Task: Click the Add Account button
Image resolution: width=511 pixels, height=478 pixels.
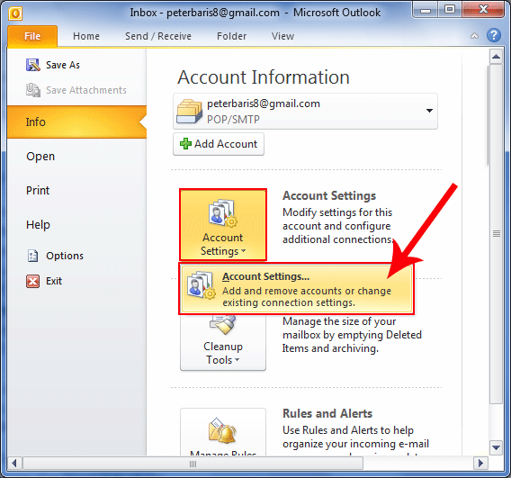Action: click(x=219, y=144)
